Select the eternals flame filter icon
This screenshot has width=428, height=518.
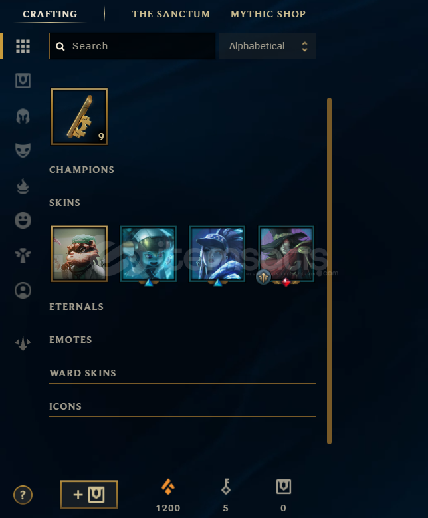point(23,186)
